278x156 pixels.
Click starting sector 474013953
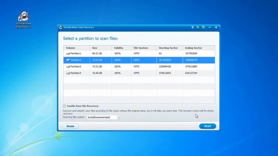(165, 73)
